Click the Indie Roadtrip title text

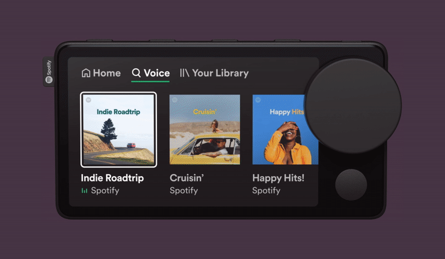tap(112, 178)
